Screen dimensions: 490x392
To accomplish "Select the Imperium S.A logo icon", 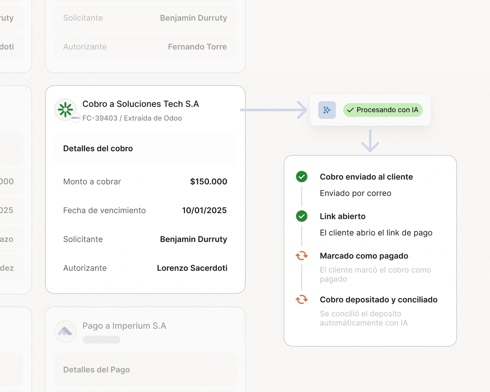I will [65, 331].
